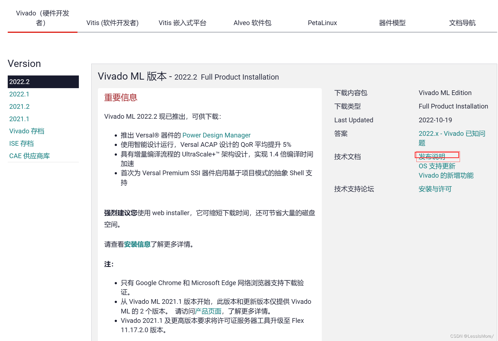Open the ISE 存档 archive link

pyautogui.click(x=22, y=144)
